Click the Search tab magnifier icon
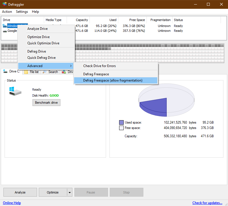228x206 pixels. point(45,72)
